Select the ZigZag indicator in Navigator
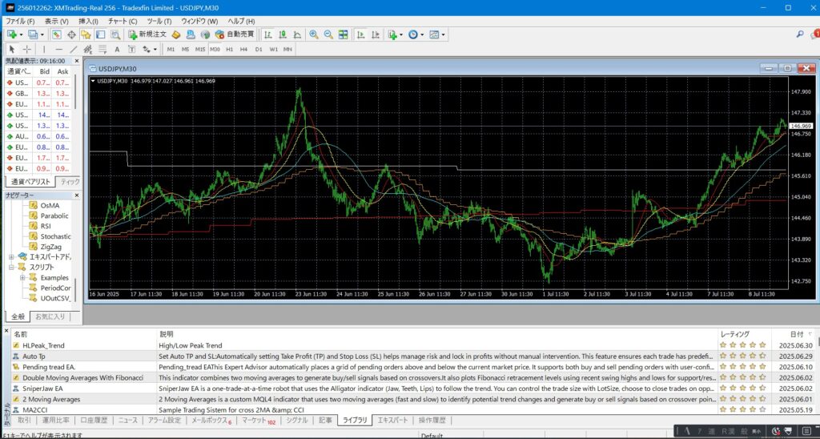820x439 pixels. pyautogui.click(x=50, y=247)
